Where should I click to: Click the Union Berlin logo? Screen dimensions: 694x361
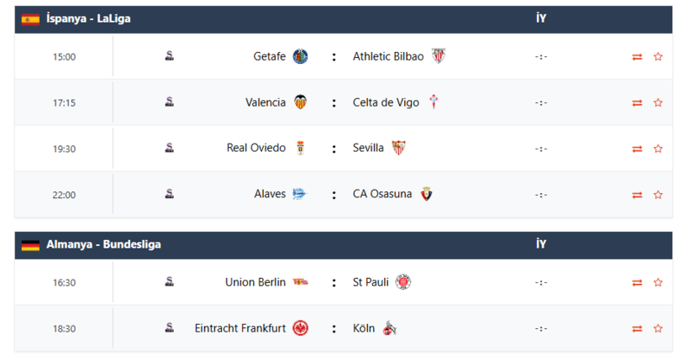coord(300,282)
